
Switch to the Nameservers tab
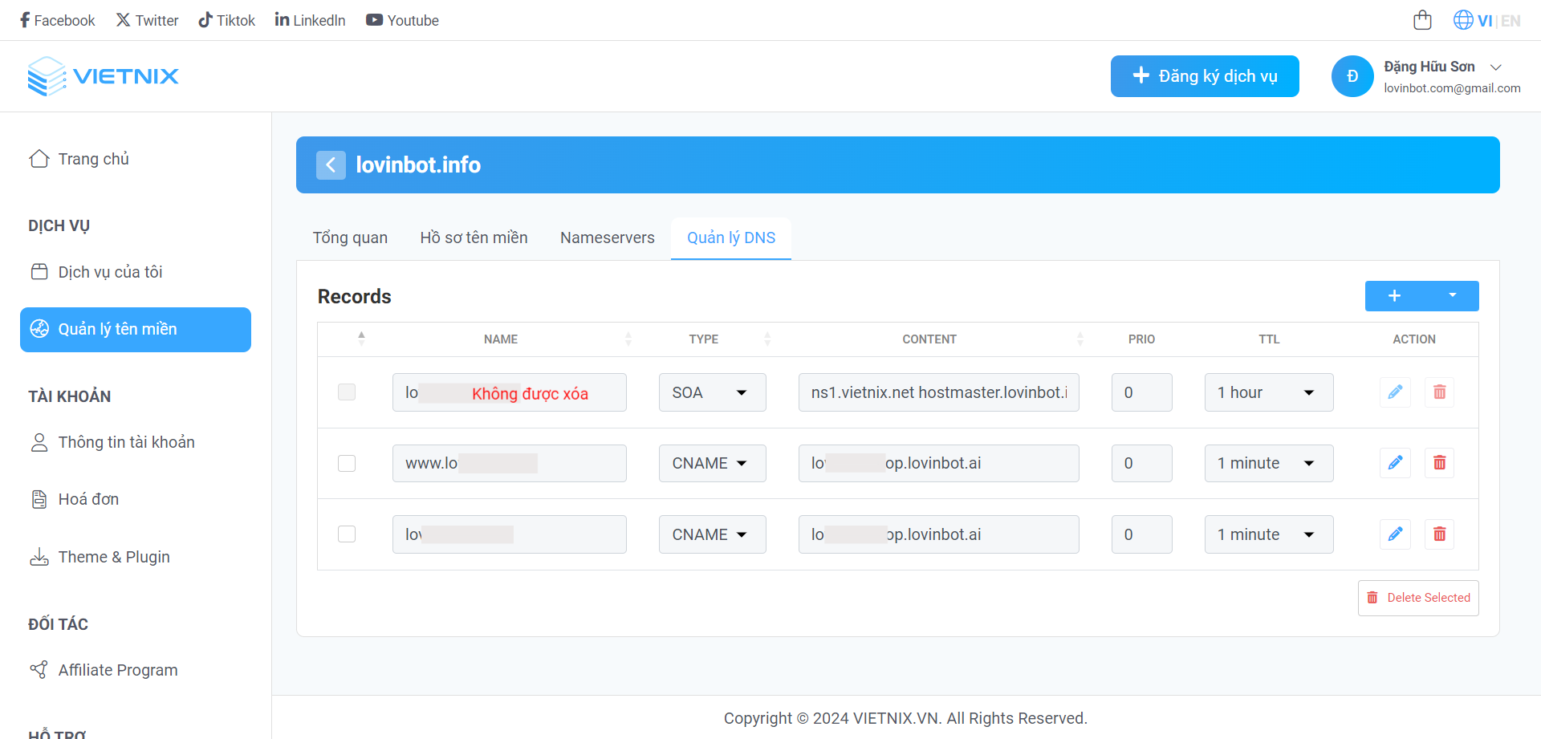click(607, 238)
